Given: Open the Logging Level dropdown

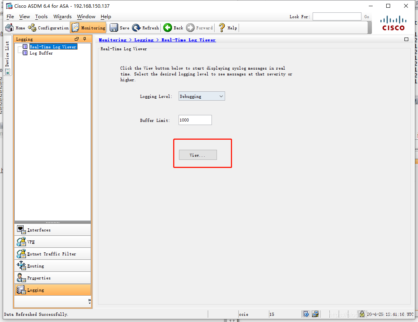Looking at the screenshot, I should point(201,96).
